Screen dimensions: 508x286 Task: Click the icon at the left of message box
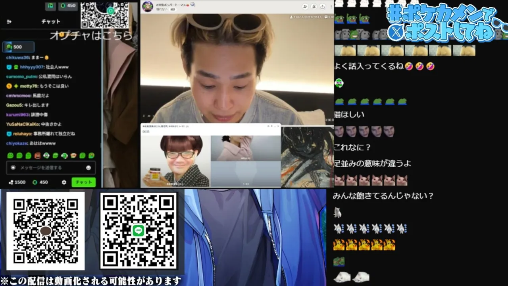pos(13,168)
